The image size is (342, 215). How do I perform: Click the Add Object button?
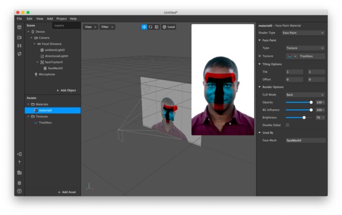tap(66, 90)
